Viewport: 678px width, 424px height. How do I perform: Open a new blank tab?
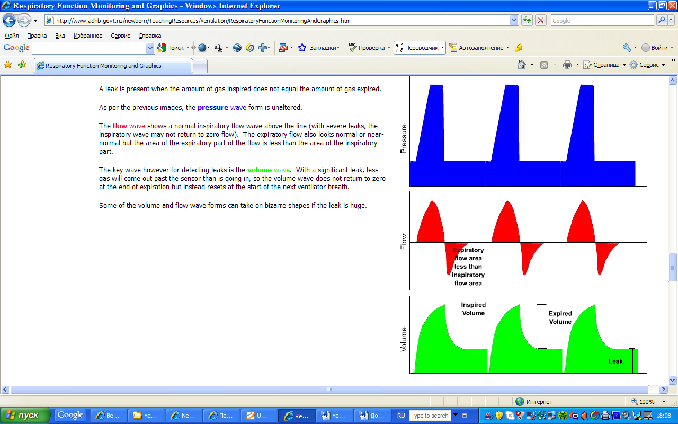pos(200,66)
